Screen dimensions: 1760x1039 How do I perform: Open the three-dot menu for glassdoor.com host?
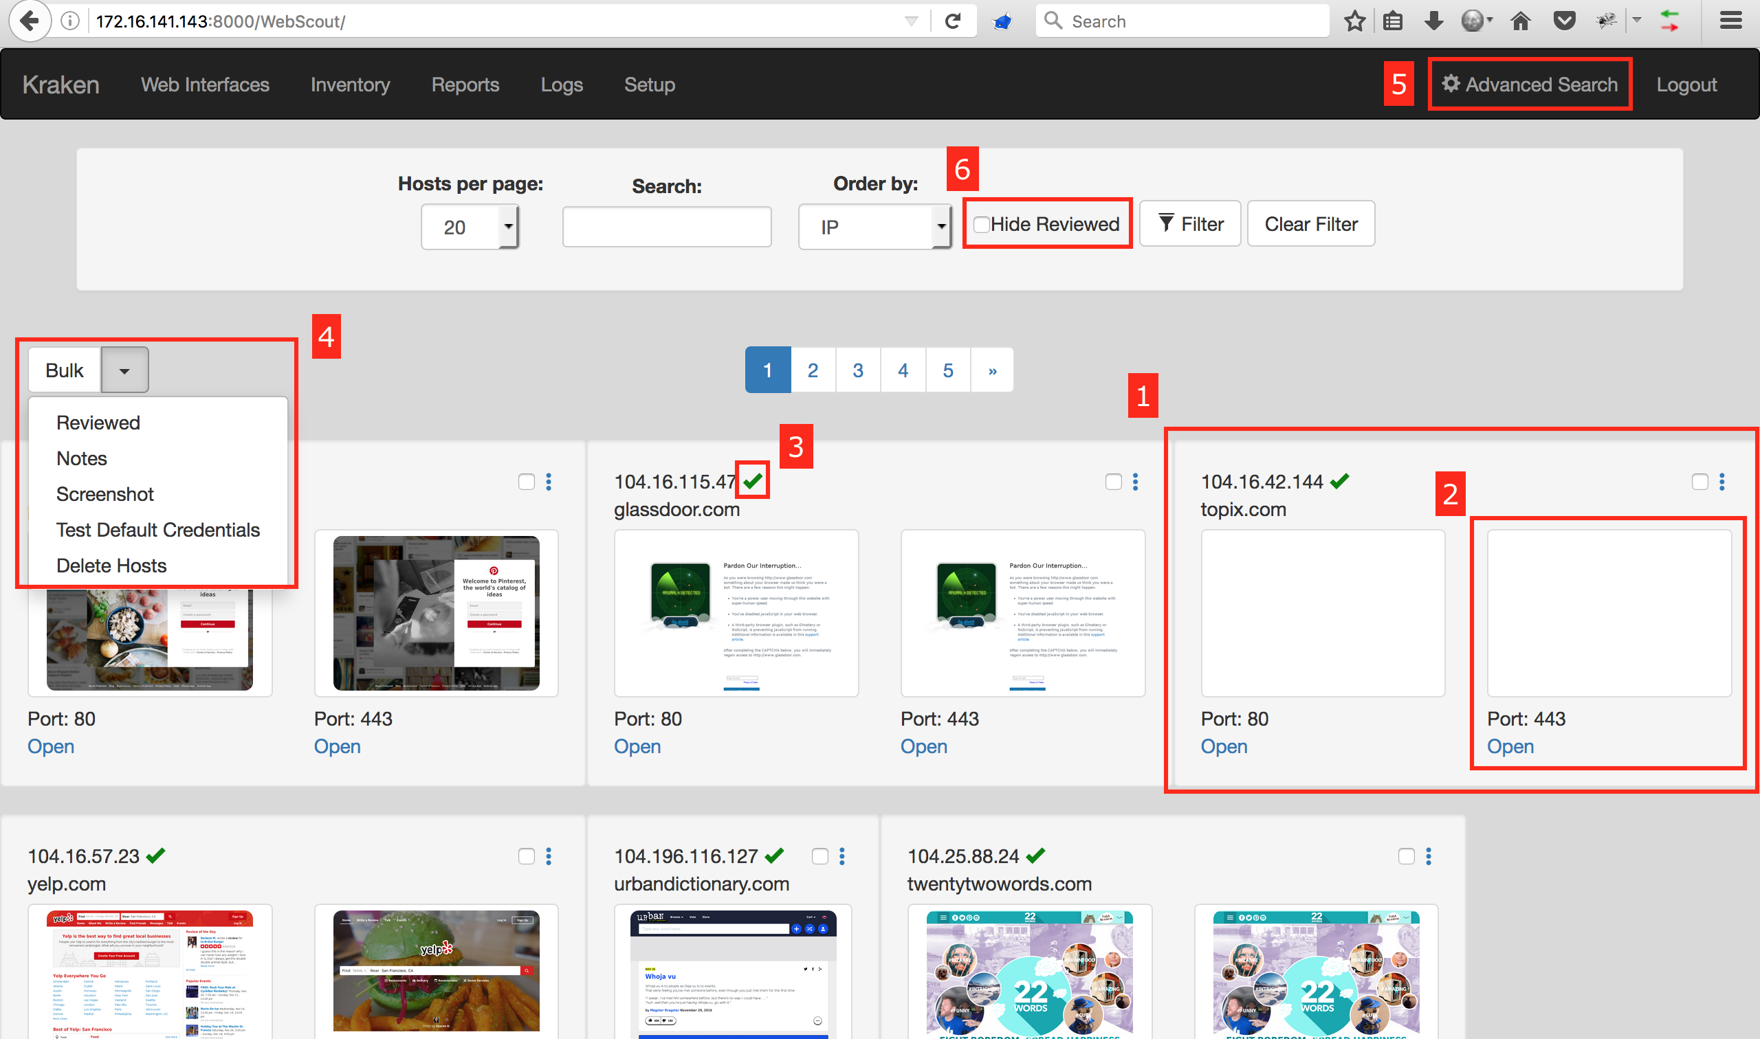click(1135, 482)
